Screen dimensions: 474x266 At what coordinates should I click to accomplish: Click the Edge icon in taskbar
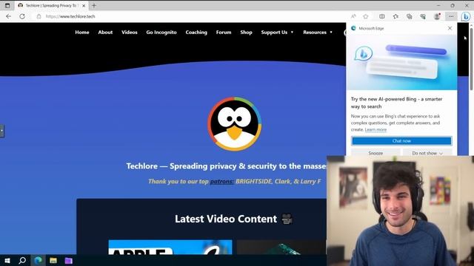(x=38, y=260)
